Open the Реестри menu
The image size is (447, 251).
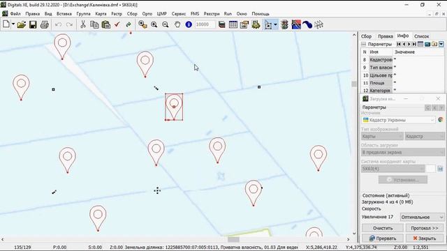click(212, 14)
